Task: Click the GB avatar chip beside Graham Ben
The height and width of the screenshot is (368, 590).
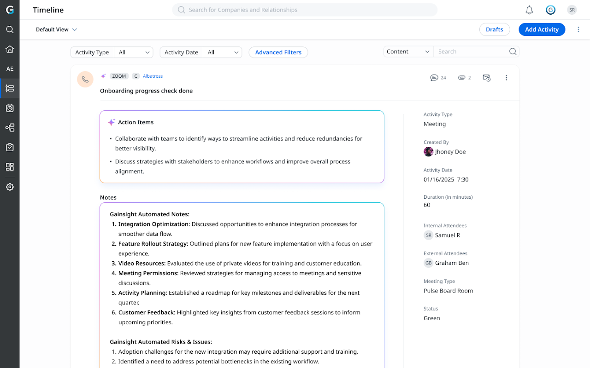Action: coord(429,263)
